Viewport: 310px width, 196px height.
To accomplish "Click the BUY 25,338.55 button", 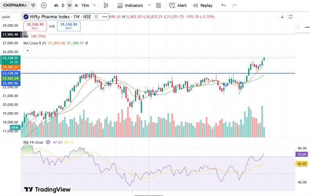I will (x=68, y=26).
